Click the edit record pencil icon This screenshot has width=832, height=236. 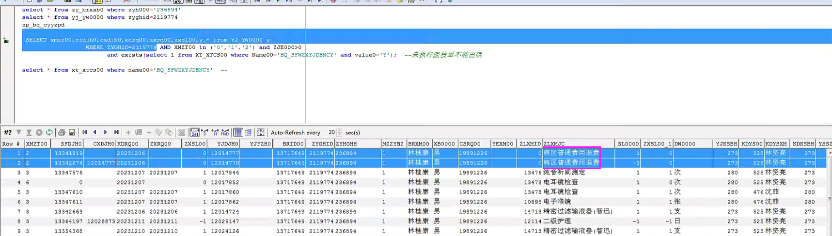[158, 132]
